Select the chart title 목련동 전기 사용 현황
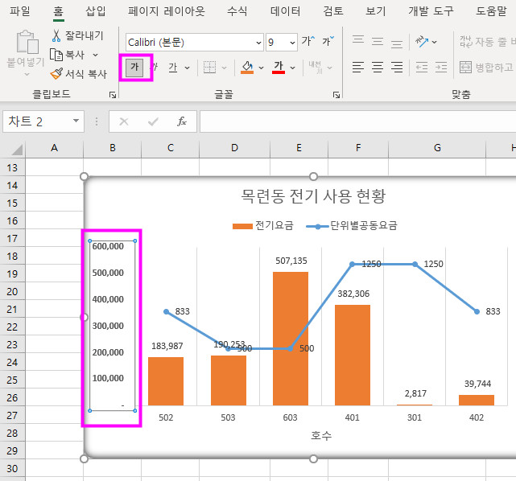Screen dimensions: 516x481 313,195
